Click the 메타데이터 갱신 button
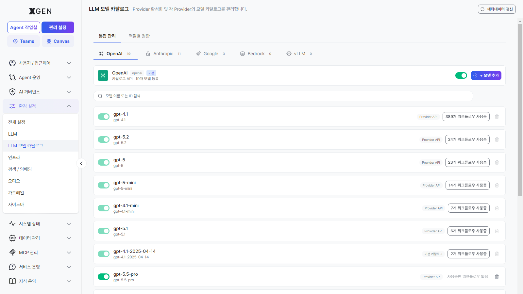 point(497,9)
